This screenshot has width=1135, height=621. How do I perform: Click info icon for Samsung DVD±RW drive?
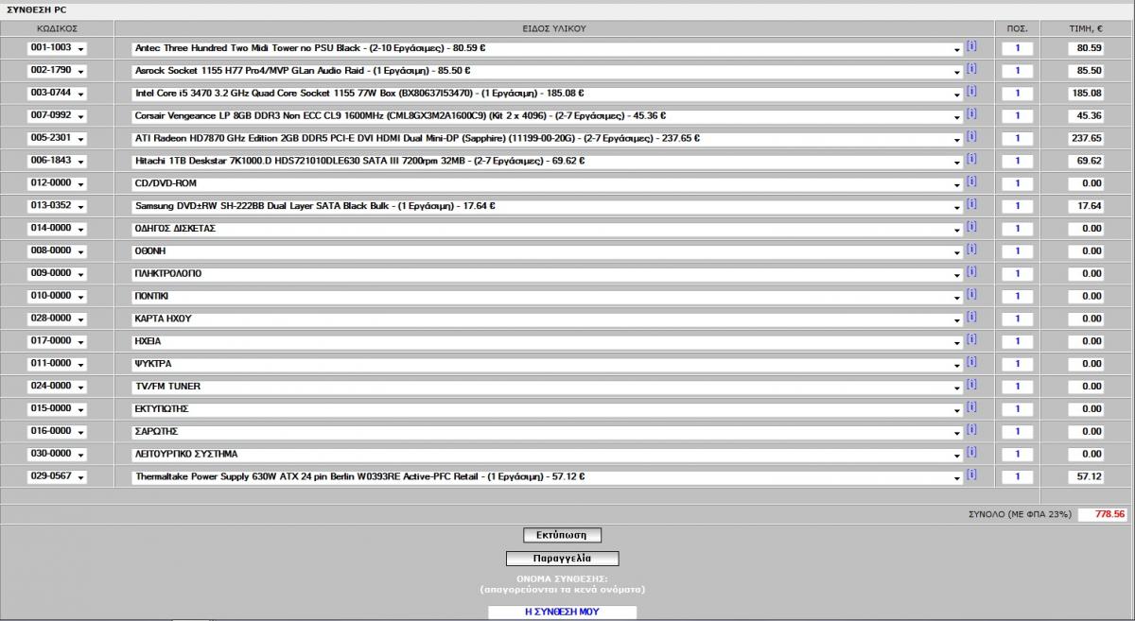click(971, 204)
